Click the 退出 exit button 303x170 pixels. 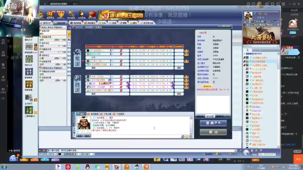213,132
